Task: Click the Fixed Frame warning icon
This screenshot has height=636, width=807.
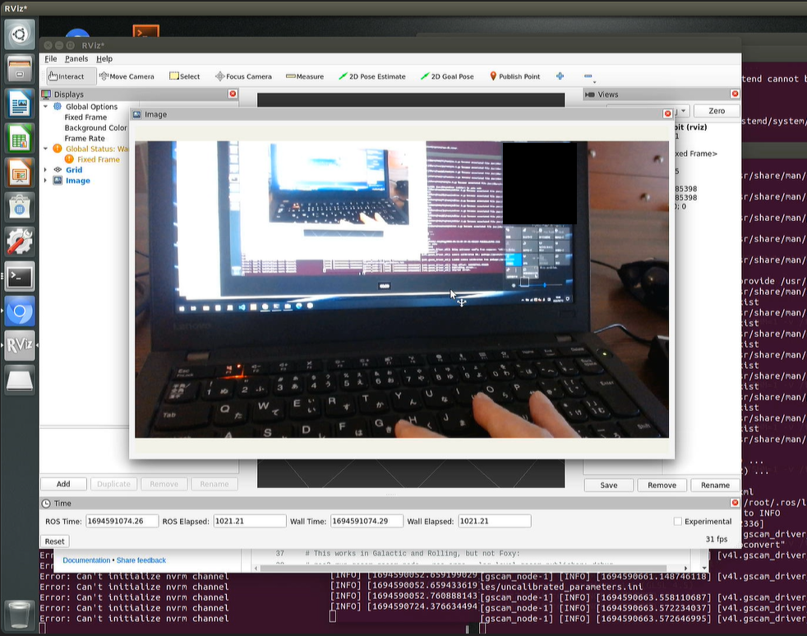Action: tap(69, 159)
